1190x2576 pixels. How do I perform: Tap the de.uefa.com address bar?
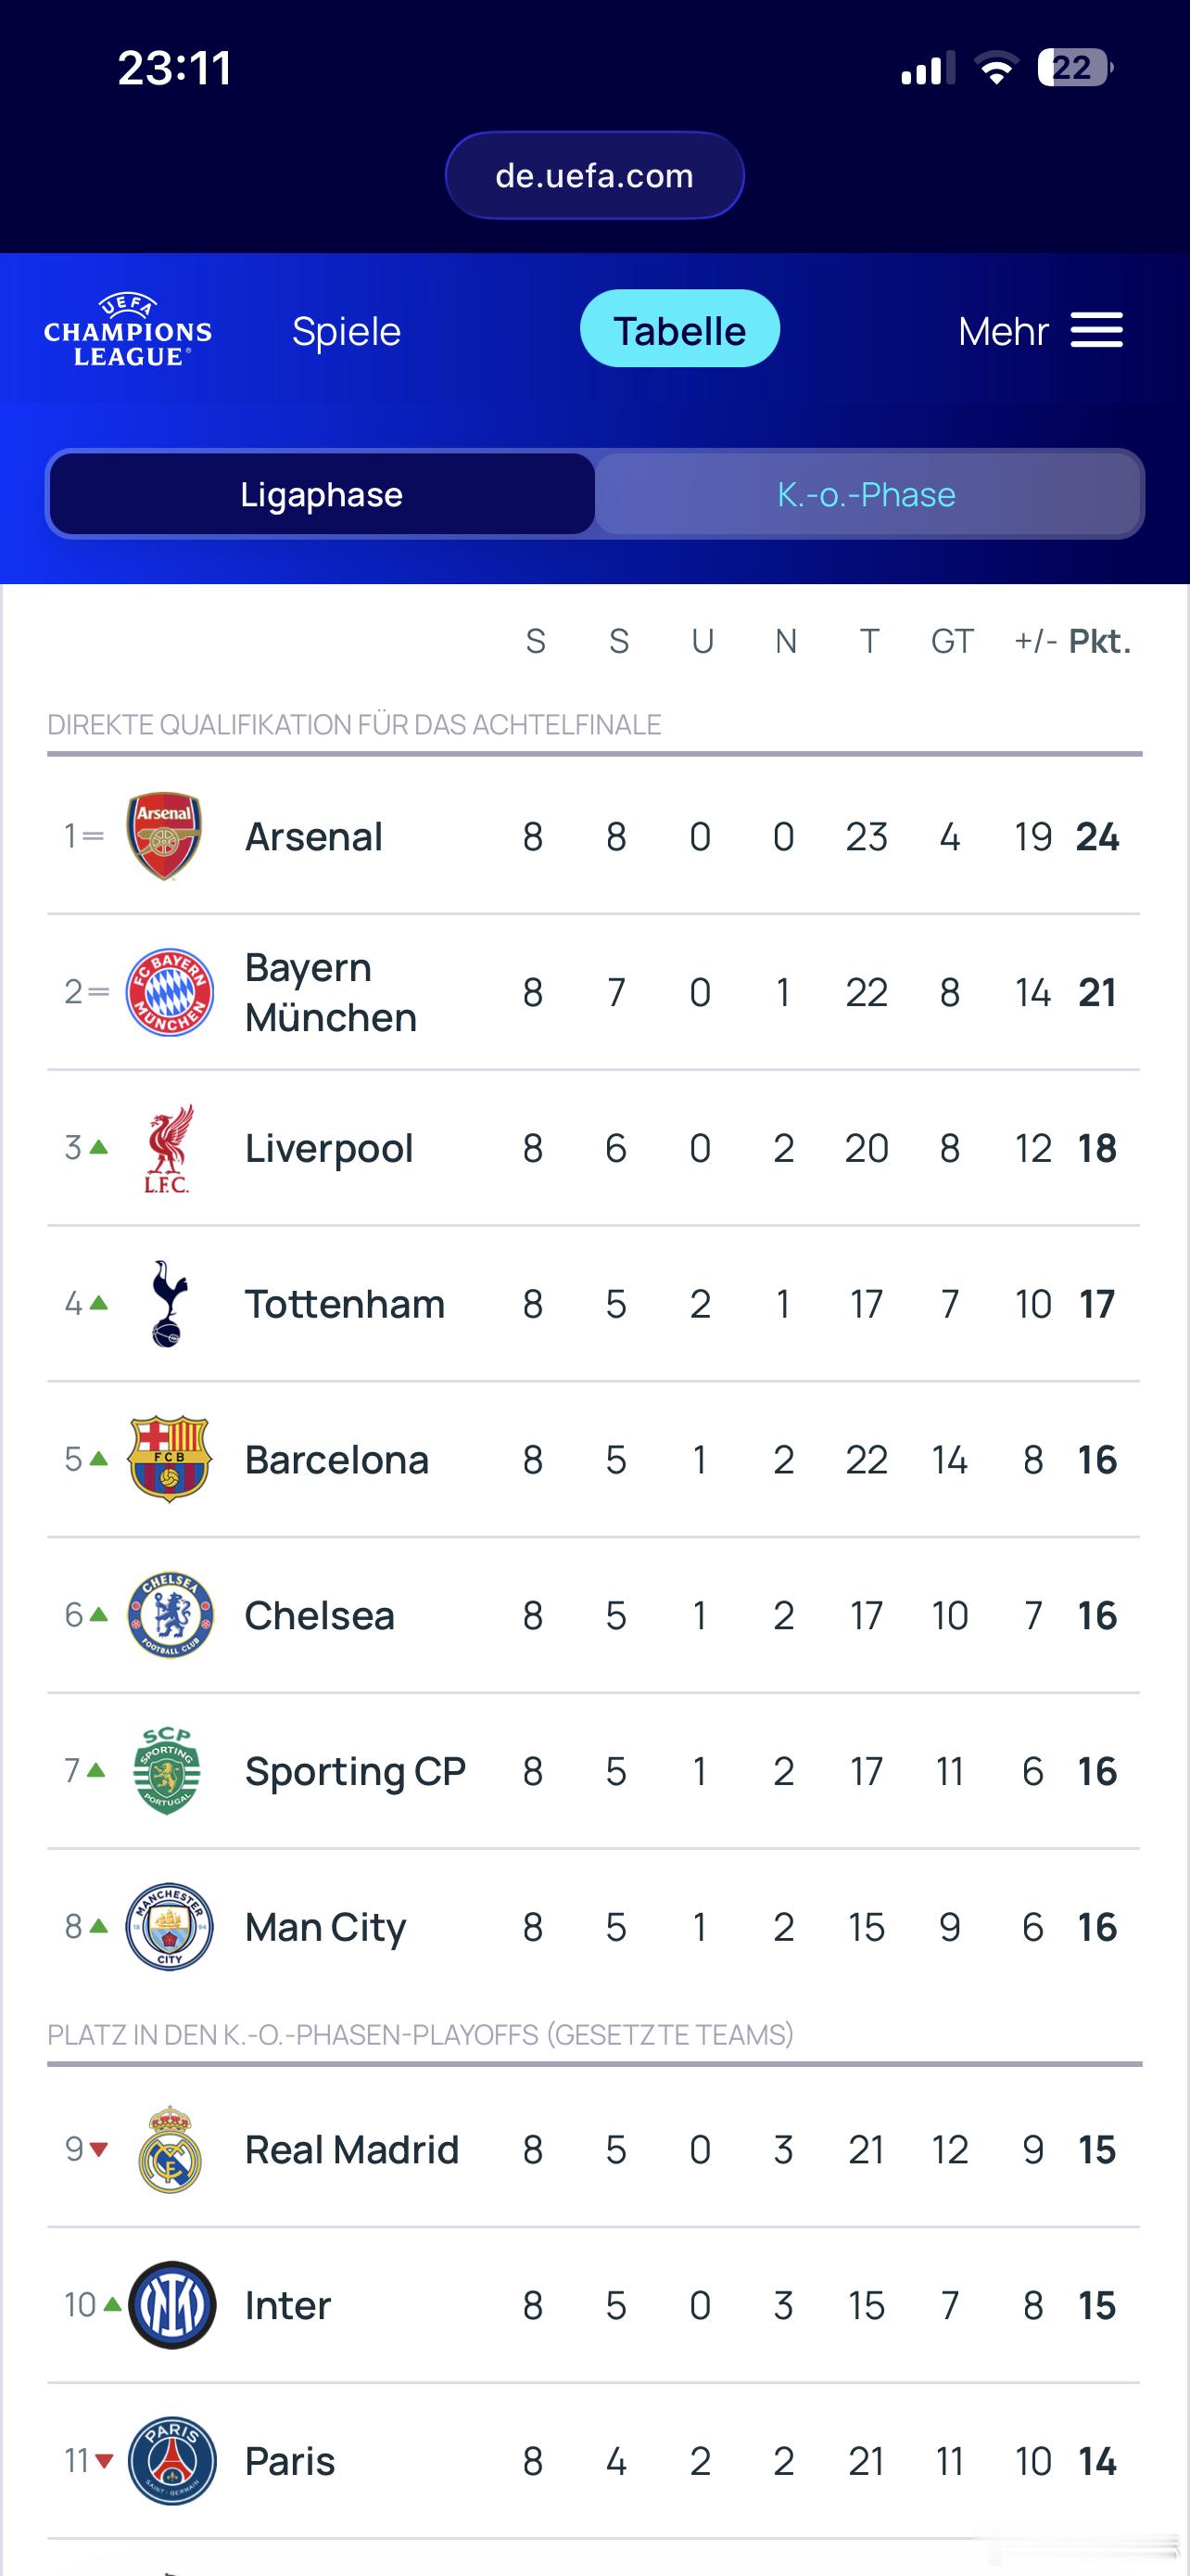594,175
